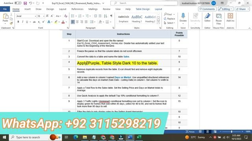Viewport: 252px width, 141px height.
Task: Open the Table Design tab
Action: [x=143, y=9]
